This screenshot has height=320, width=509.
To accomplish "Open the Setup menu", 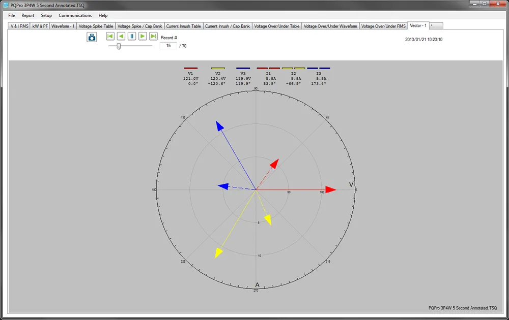I will click(x=46, y=15).
